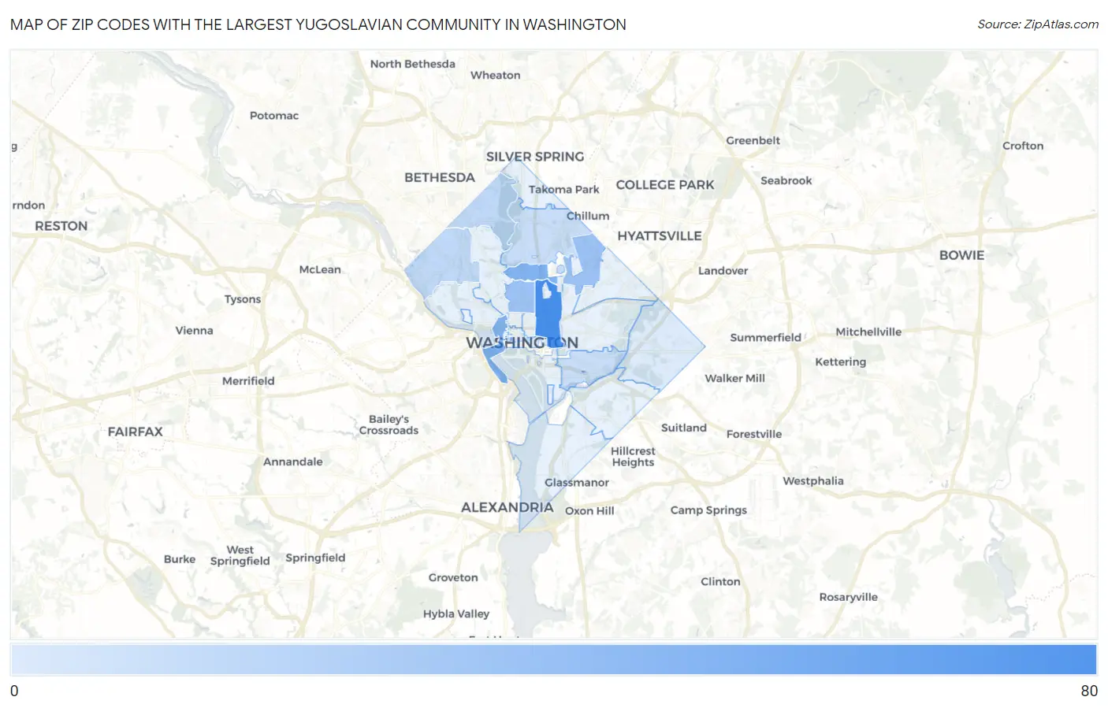Click the Burke label
The width and height of the screenshot is (1108, 708).
click(x=180, y=559)
